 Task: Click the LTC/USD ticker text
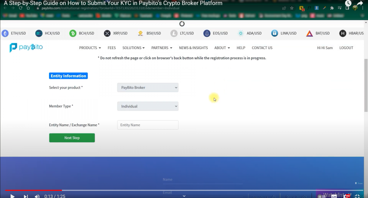coord(187,33)
